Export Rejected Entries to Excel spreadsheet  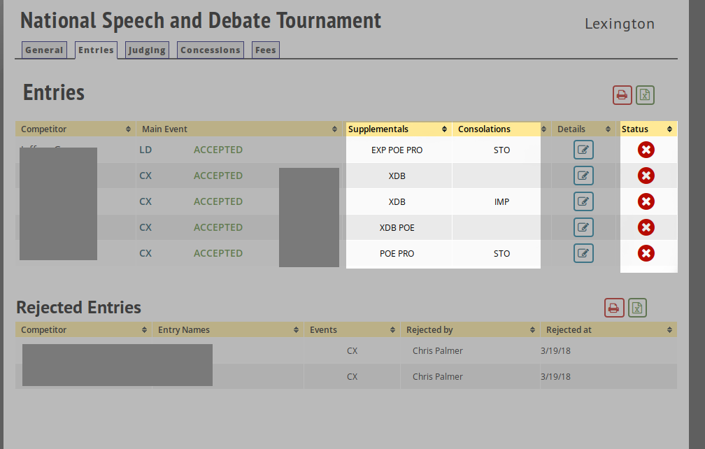point(637,308)
